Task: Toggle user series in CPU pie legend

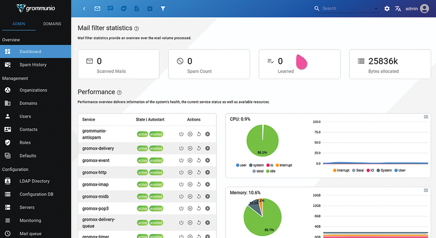Action: [241, 165]
